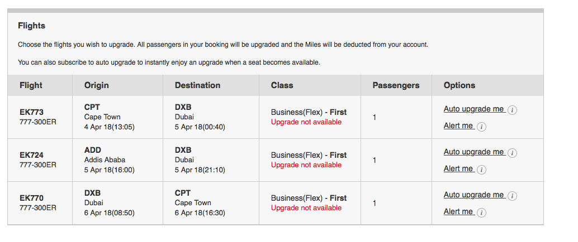This screenshot has width=578, height=242.
Task: Click info icon beside EK773 Auto upgrade me
Action: (x=512, y=110)
